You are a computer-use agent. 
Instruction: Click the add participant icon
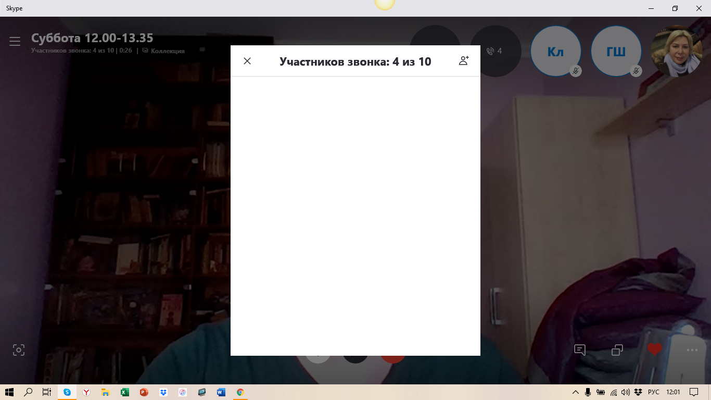(463, 61)
